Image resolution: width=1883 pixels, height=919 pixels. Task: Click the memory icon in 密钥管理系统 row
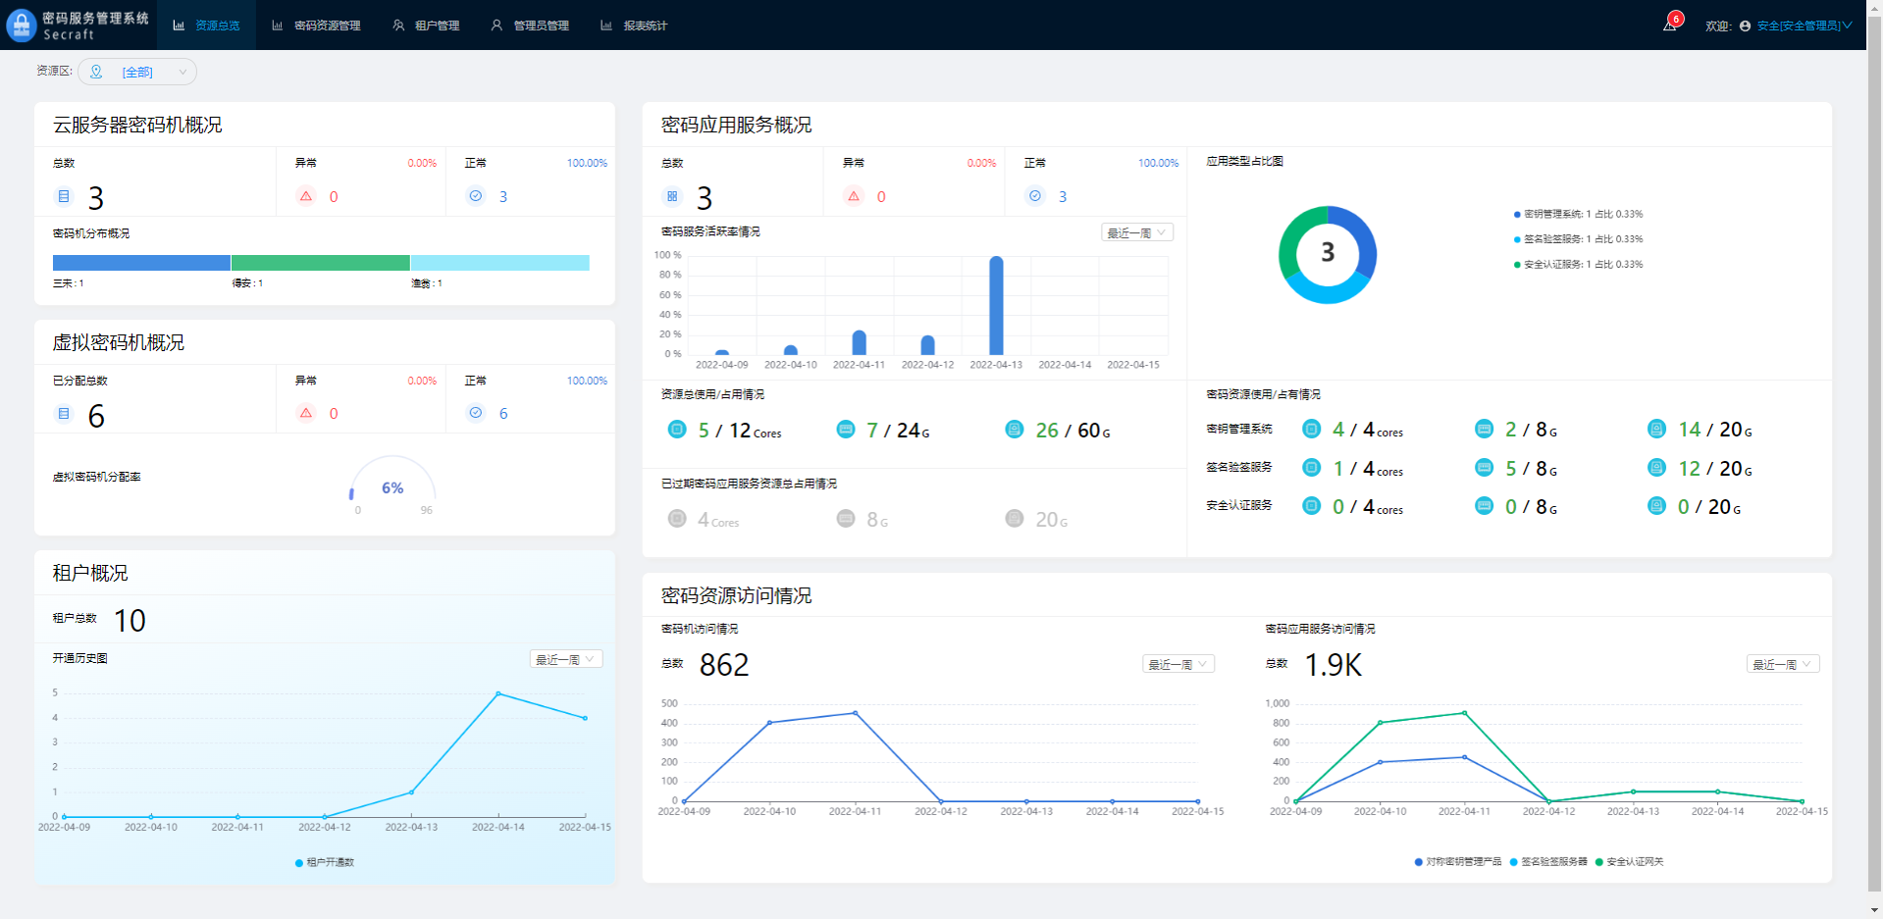pos(1485,429)
